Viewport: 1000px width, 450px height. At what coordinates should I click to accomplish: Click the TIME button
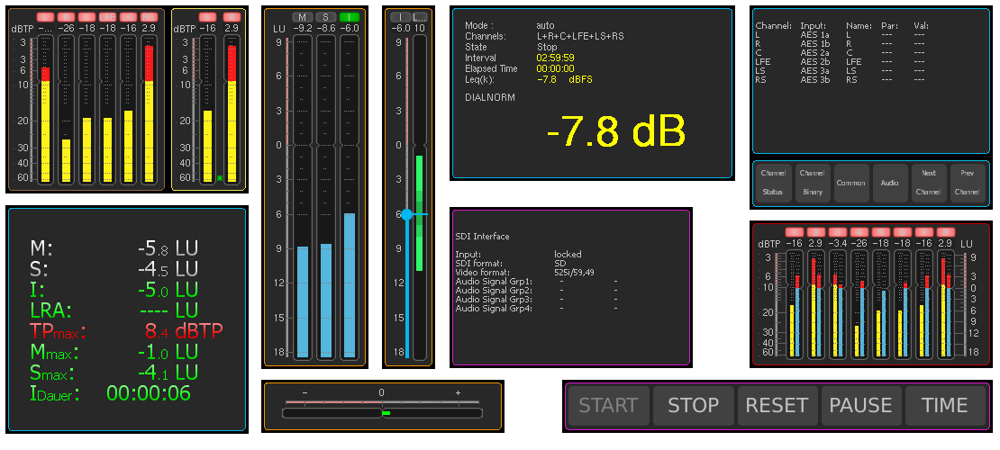946,405
